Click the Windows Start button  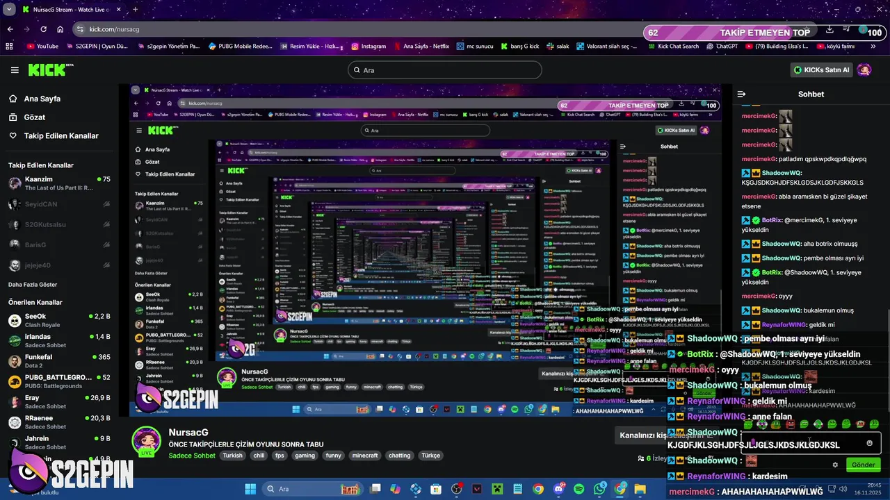[x=250, y=489]
